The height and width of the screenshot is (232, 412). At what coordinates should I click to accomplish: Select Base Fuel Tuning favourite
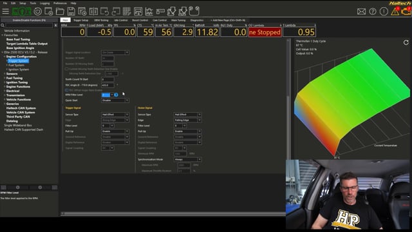tap(18, 39)
